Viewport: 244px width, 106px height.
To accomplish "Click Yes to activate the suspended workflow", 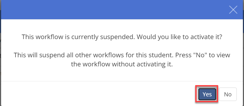I will pyautogui.click(x=207, y=94).
